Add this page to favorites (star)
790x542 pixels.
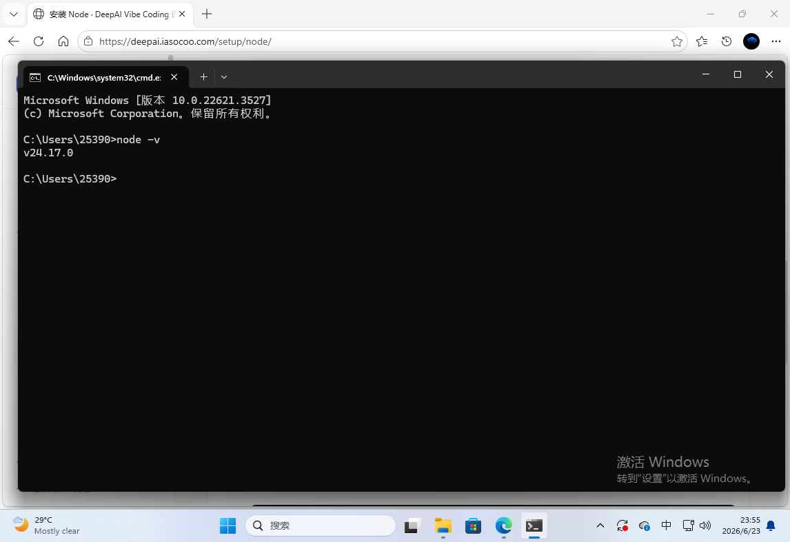677,41
